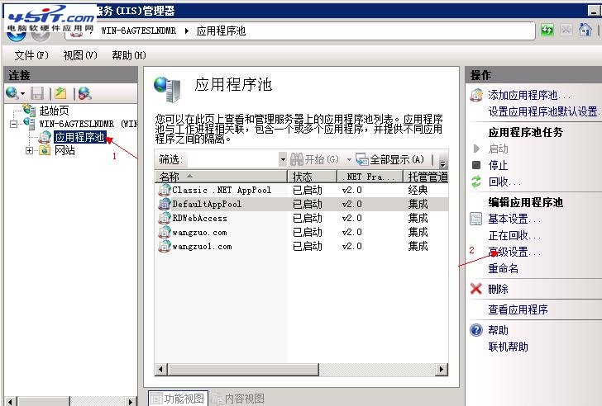The width and height of the screenshot is (602, 406).
Task: Click the add application pool icon
Action: tap(476, 95)
